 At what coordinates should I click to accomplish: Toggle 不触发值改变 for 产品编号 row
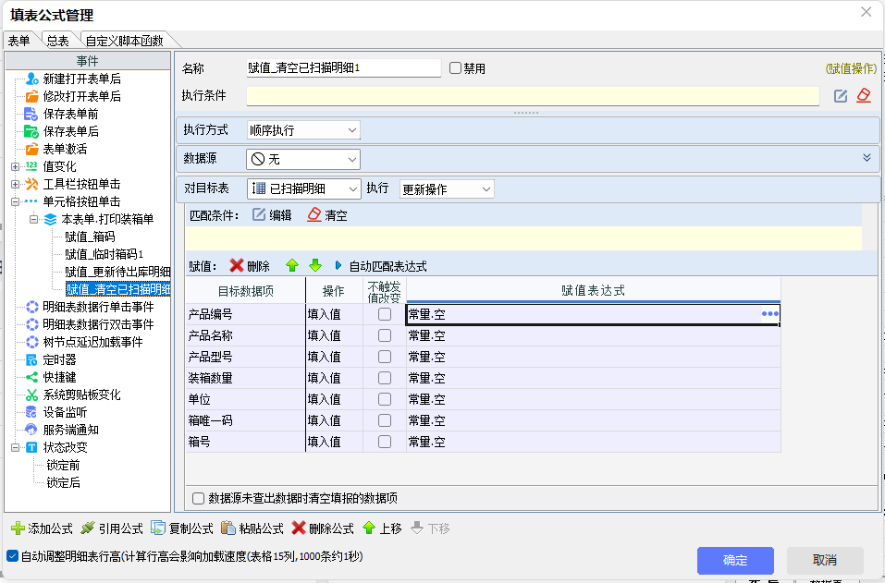(x=385, y=314)
